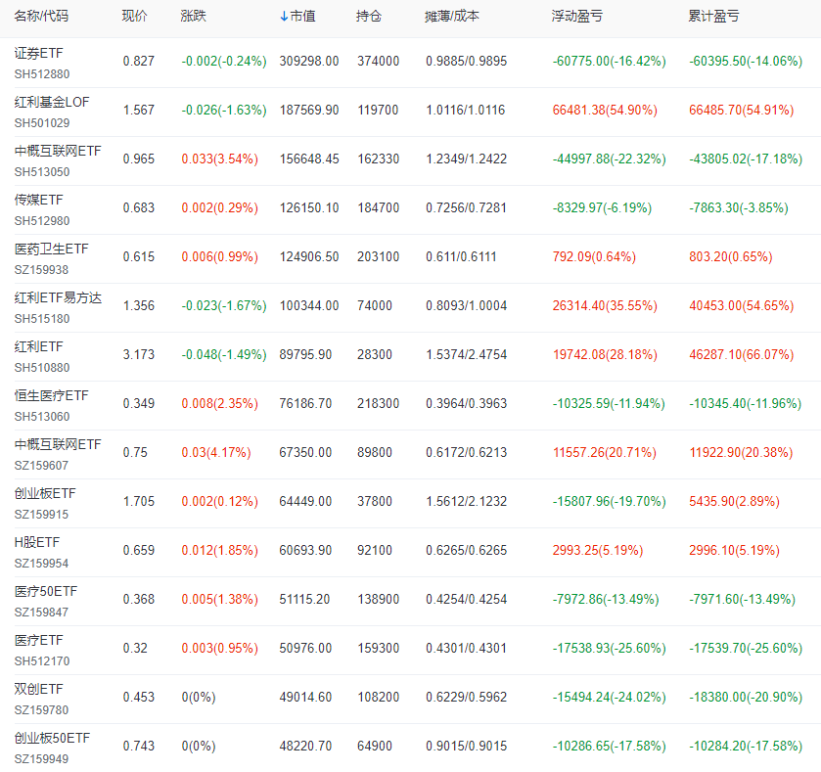Open 医疗50ETF fund name
821x772 pixels.
46,591
